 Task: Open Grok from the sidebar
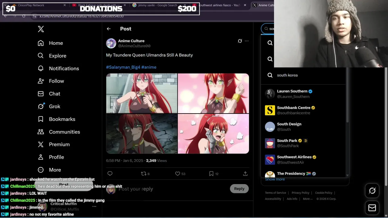49,107
